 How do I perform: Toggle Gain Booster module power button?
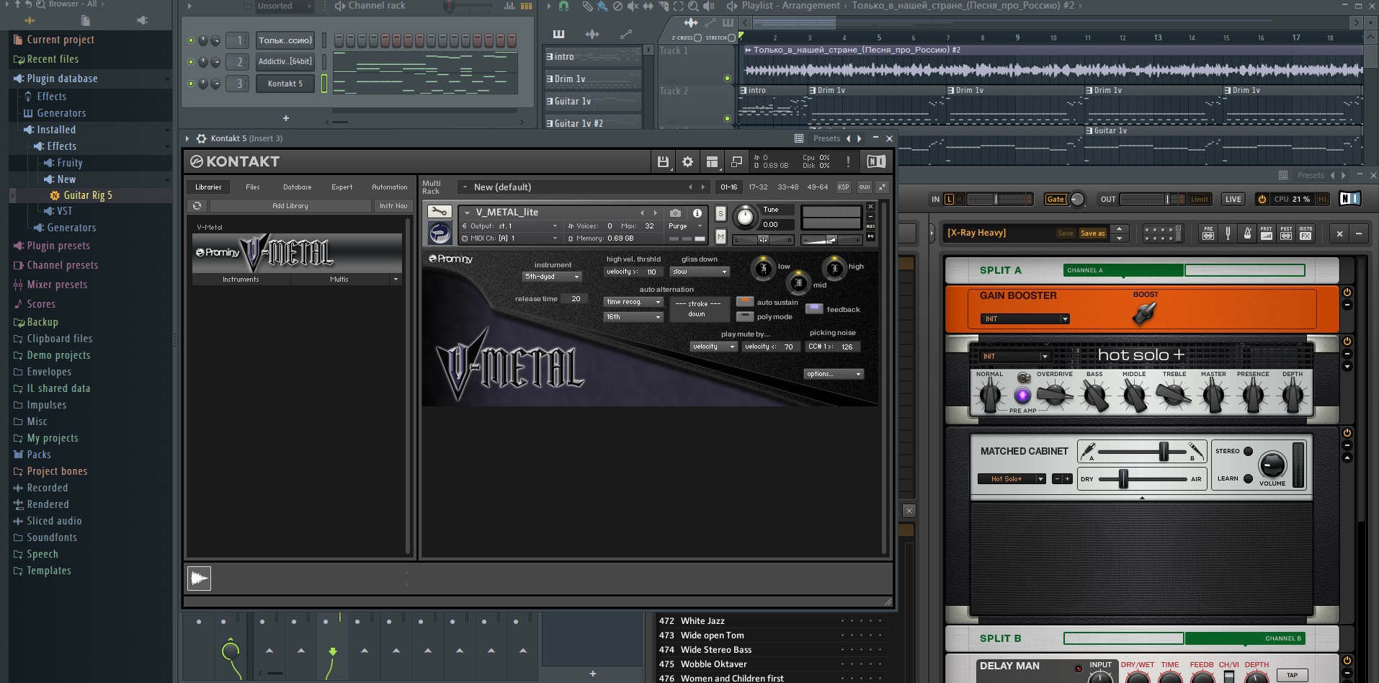[1347, 293]
